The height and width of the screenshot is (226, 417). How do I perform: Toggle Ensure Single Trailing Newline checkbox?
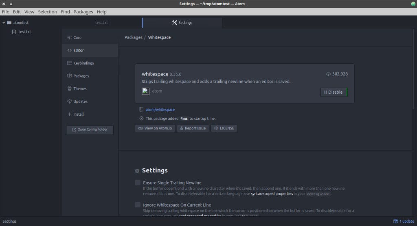pos(138,183)
